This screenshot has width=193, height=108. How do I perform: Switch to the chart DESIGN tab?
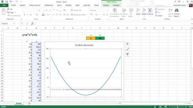pos(106,5)
